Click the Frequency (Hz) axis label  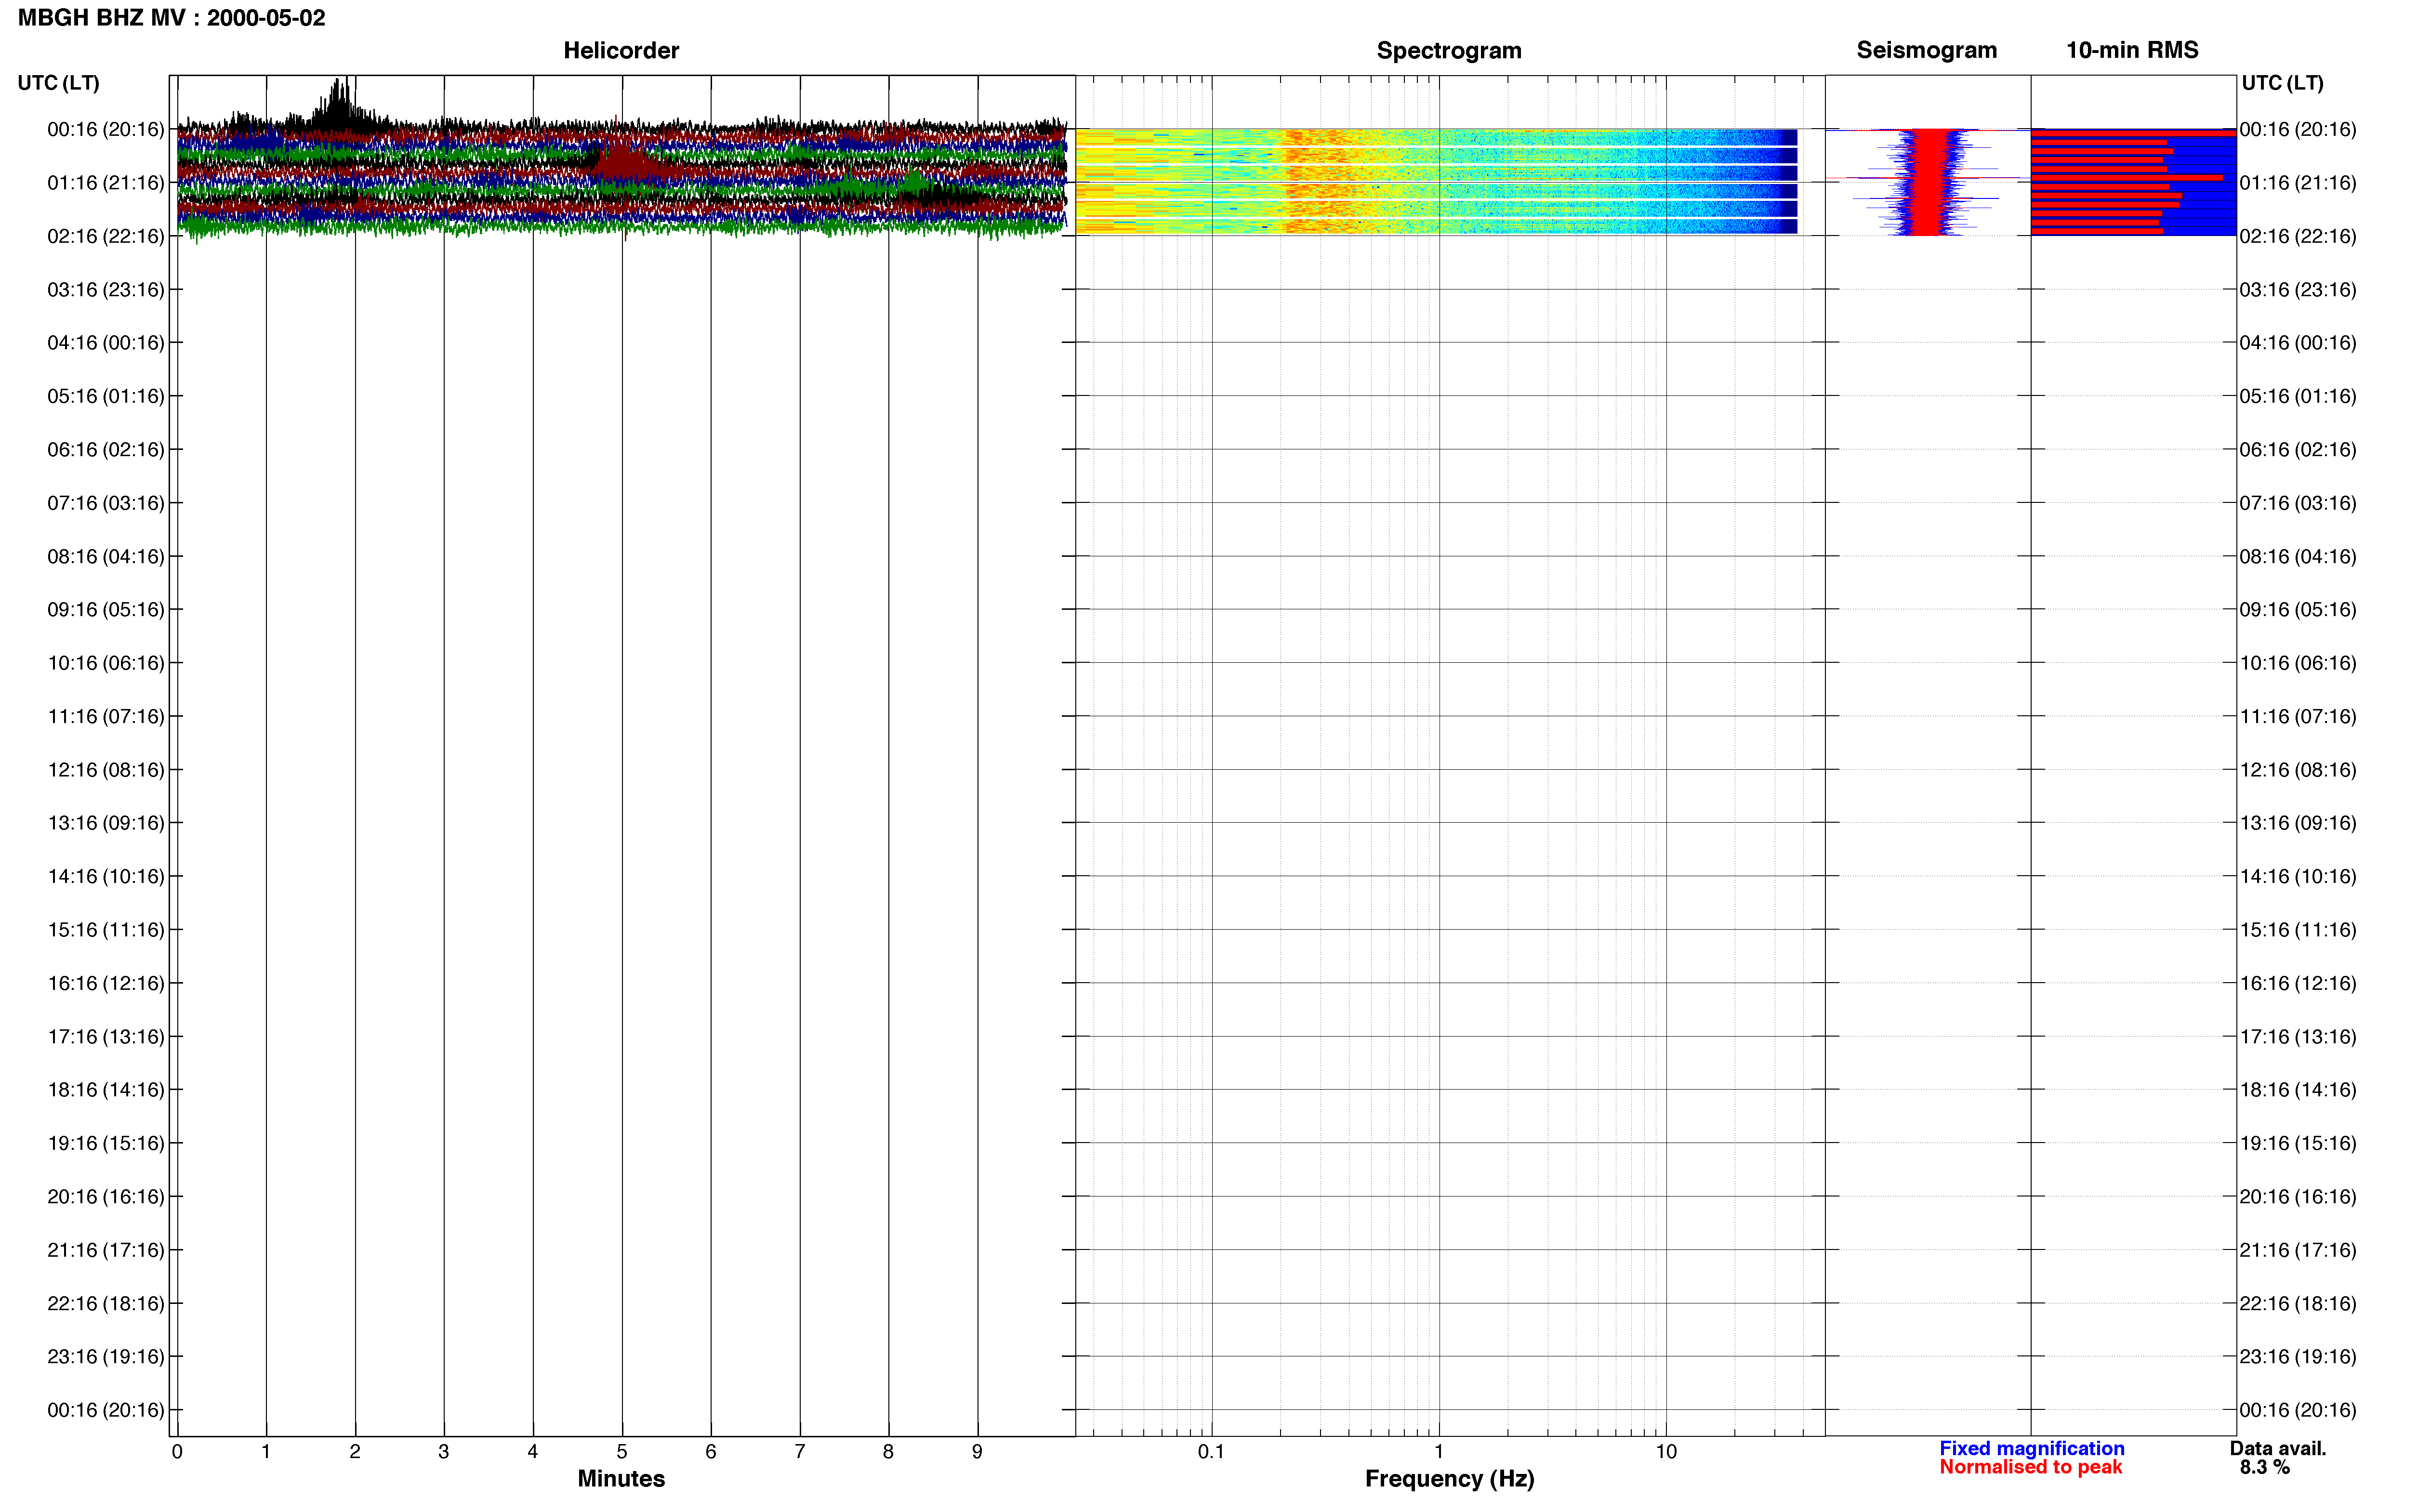(x=1449, y=1479)
